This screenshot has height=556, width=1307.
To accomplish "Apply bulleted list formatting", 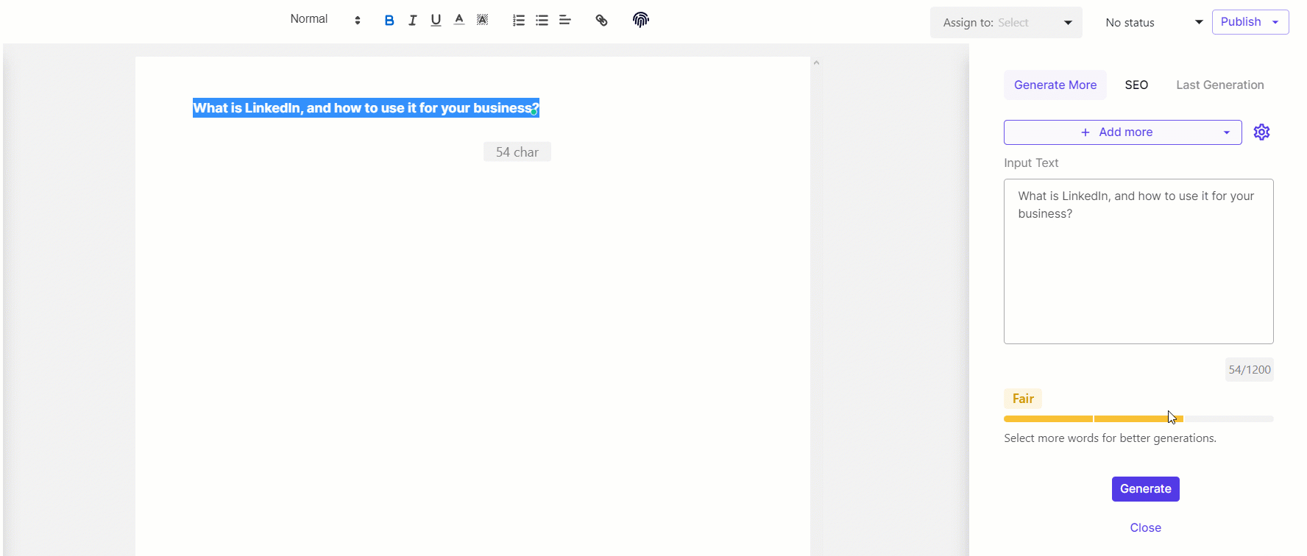I will (x=542, y=21).
